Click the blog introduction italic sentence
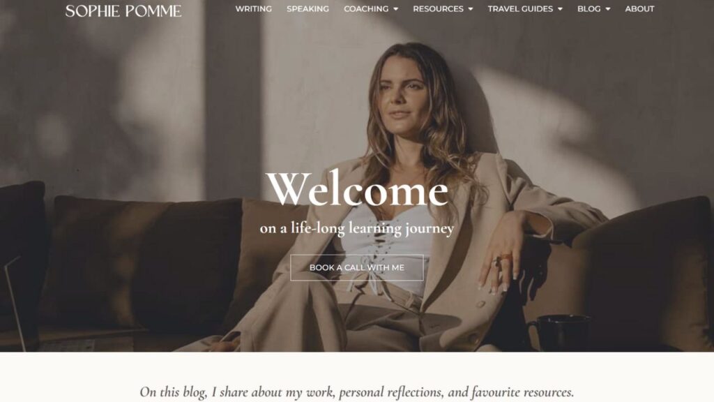The image size is (714, 402). [357, 392]
